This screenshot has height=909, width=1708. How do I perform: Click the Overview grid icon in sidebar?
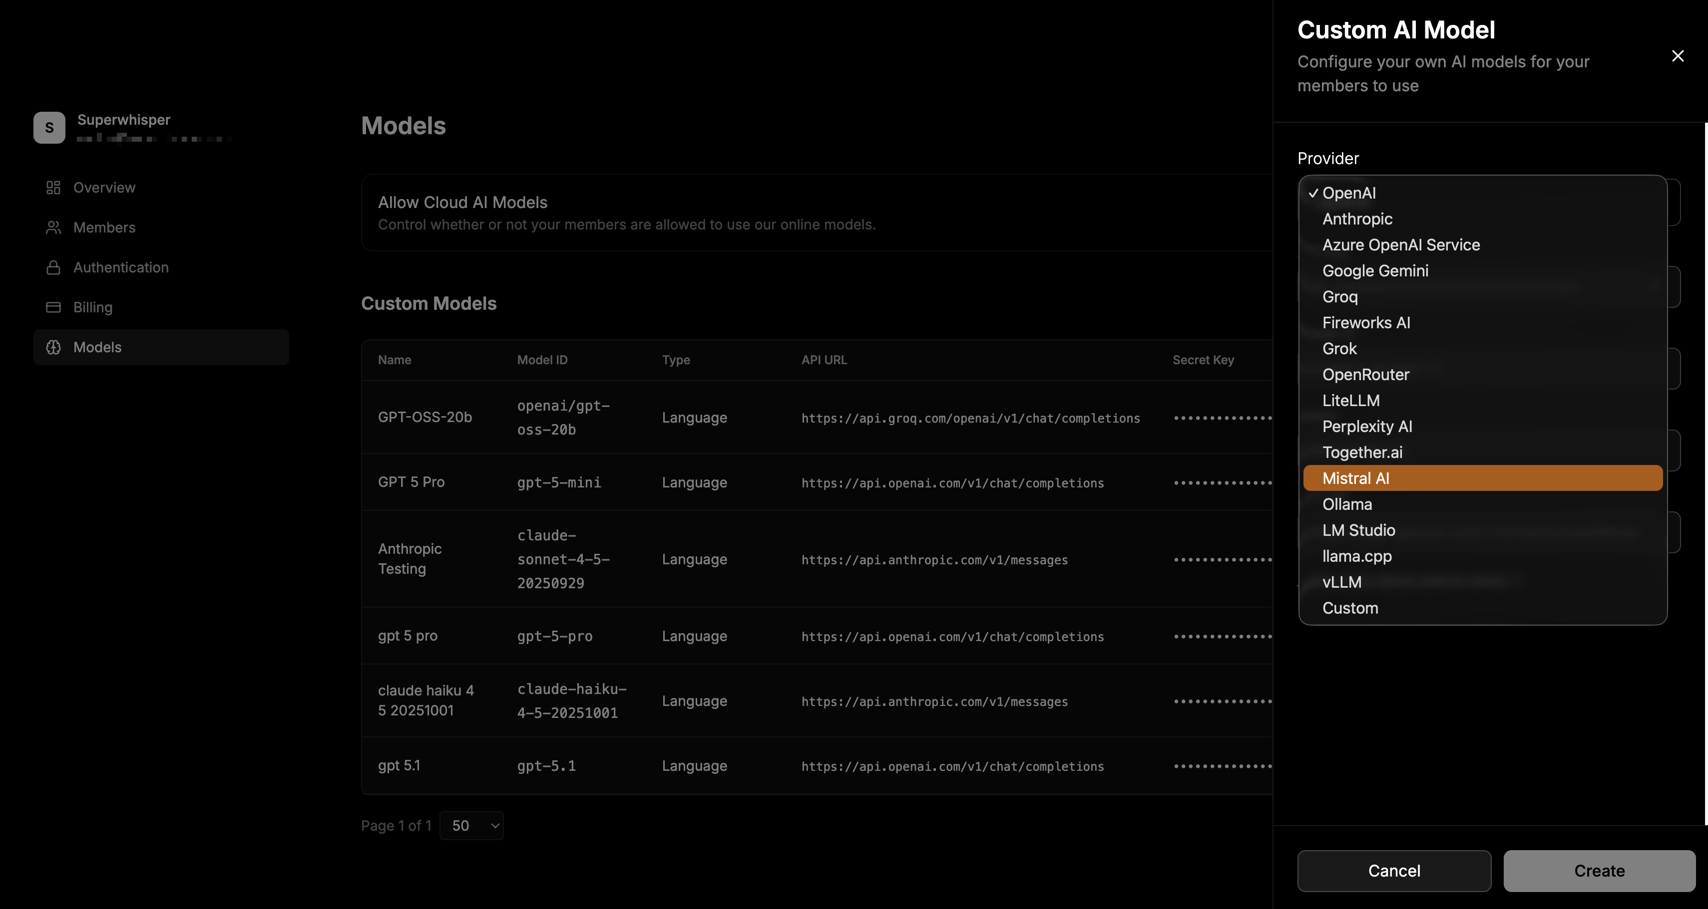tap(53, 188)
